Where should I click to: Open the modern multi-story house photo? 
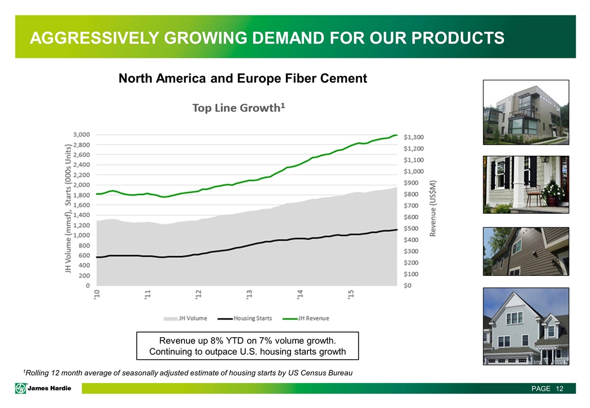click(525, 113)
